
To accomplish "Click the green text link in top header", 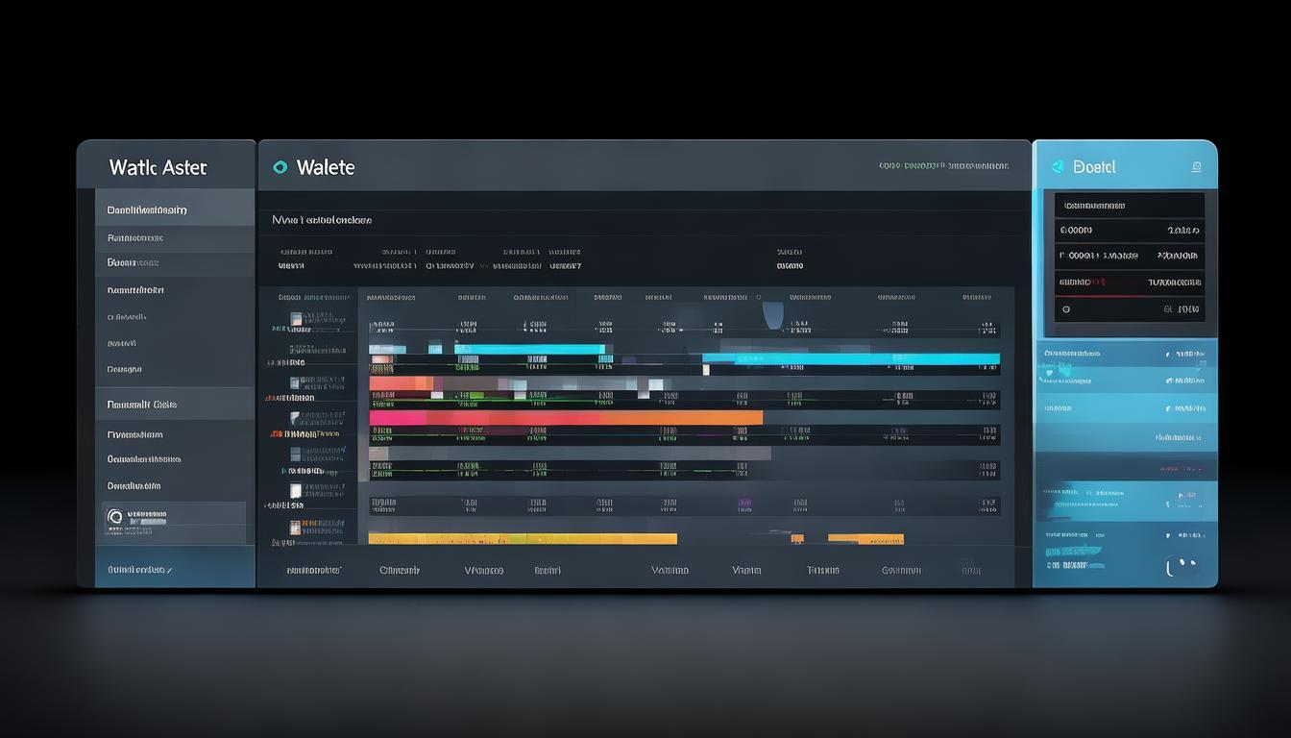I will point(943,166).
